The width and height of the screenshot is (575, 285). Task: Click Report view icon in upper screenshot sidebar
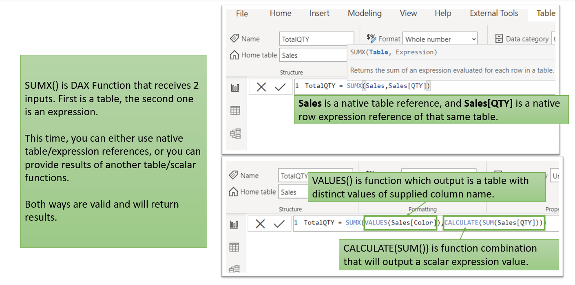pos(235,88)
